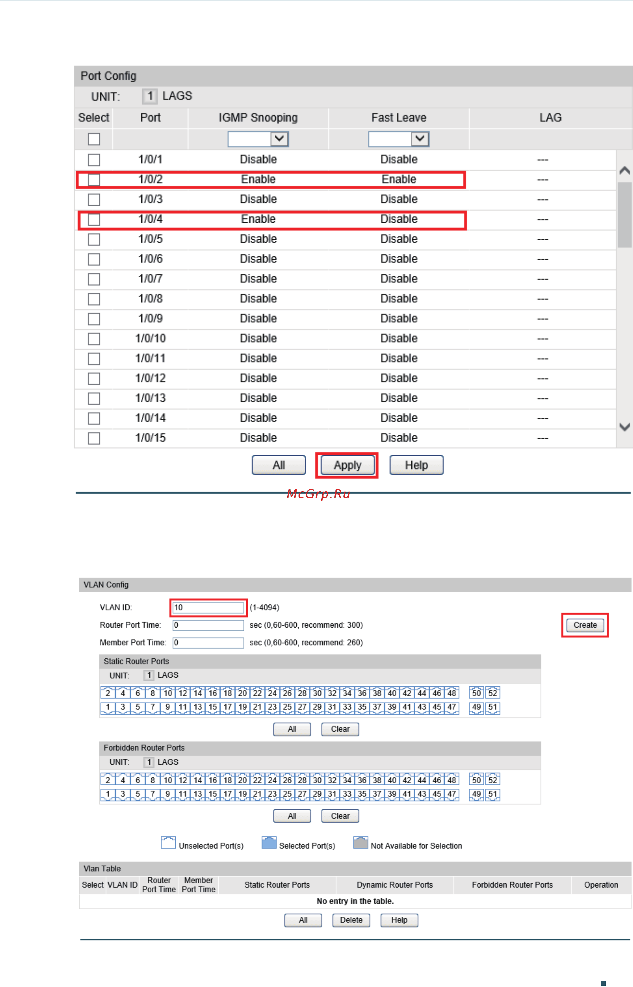Switch to LAGS in Static Router Ports
Screen dimensions: 633x987
168,675
